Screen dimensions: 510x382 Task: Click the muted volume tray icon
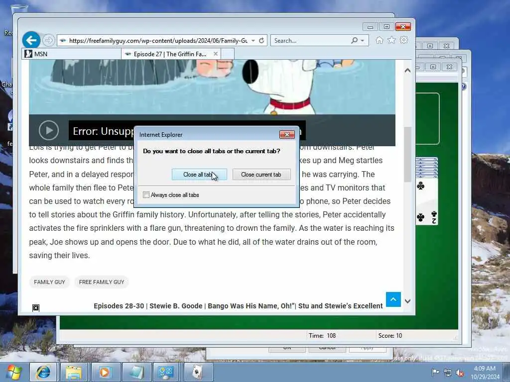460,373
